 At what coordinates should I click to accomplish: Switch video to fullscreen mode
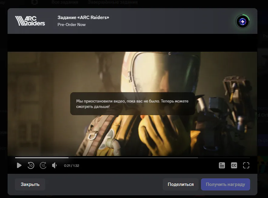(246, 165)
